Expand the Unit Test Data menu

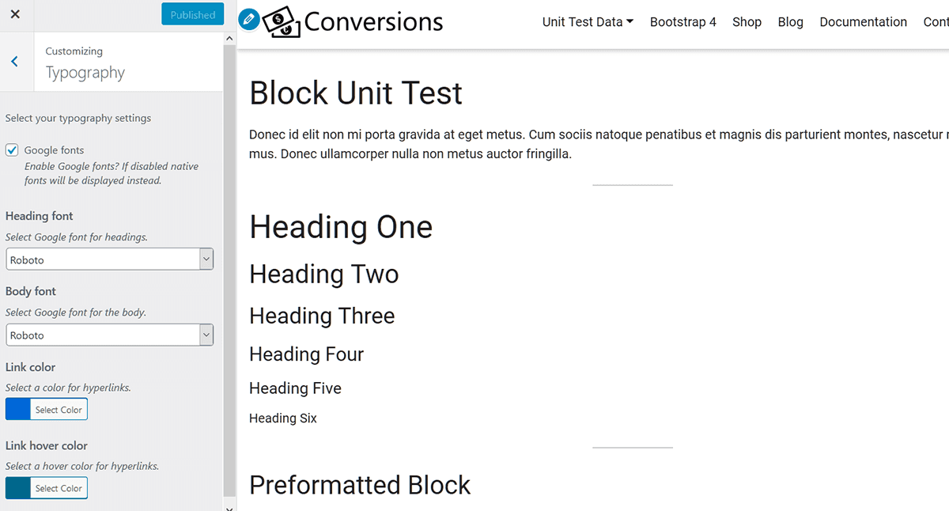[x=588, y=22]
